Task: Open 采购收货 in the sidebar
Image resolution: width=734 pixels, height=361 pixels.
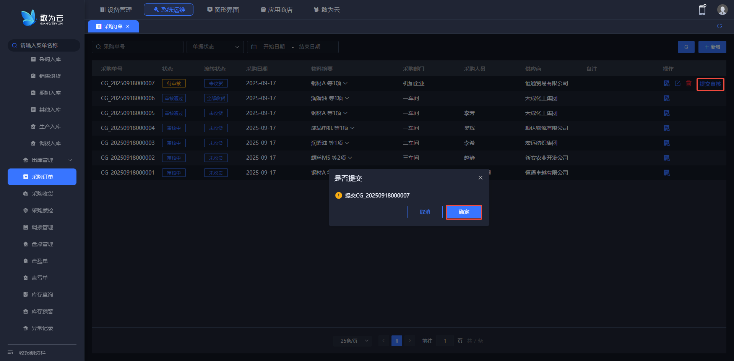Action: [x=42, y=194]
